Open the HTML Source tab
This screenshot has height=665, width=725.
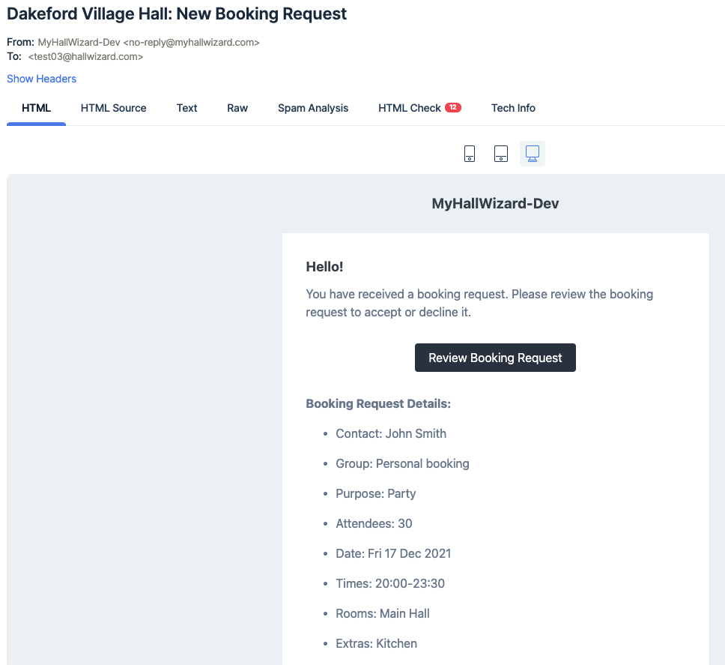coord(113,108)
